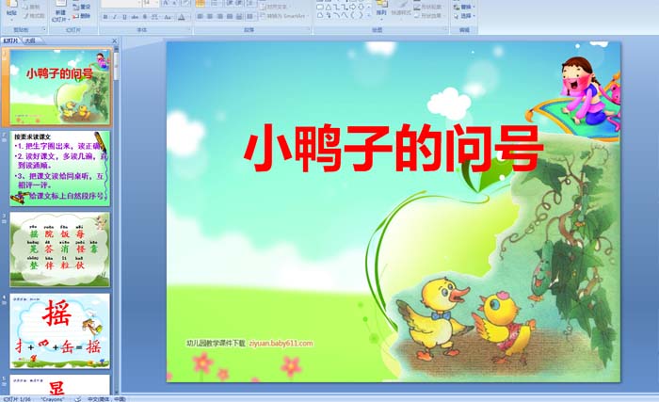Click Replace (替换) button
Image resolution: width=659 pixels, height=402 pixels.
(x=464, y=7)
